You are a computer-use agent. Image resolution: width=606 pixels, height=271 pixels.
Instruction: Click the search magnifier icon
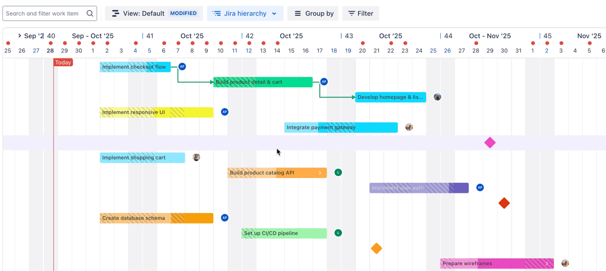tap(90, 14)
